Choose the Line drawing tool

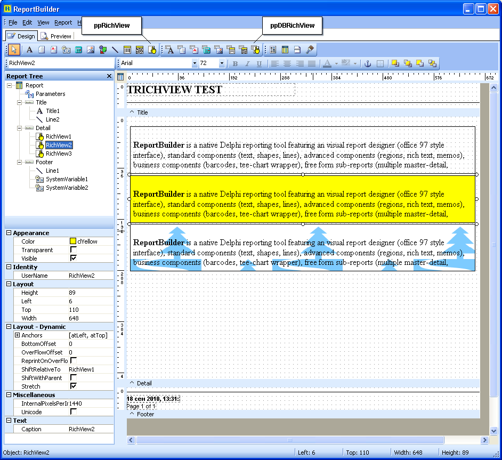pos(115,50)
